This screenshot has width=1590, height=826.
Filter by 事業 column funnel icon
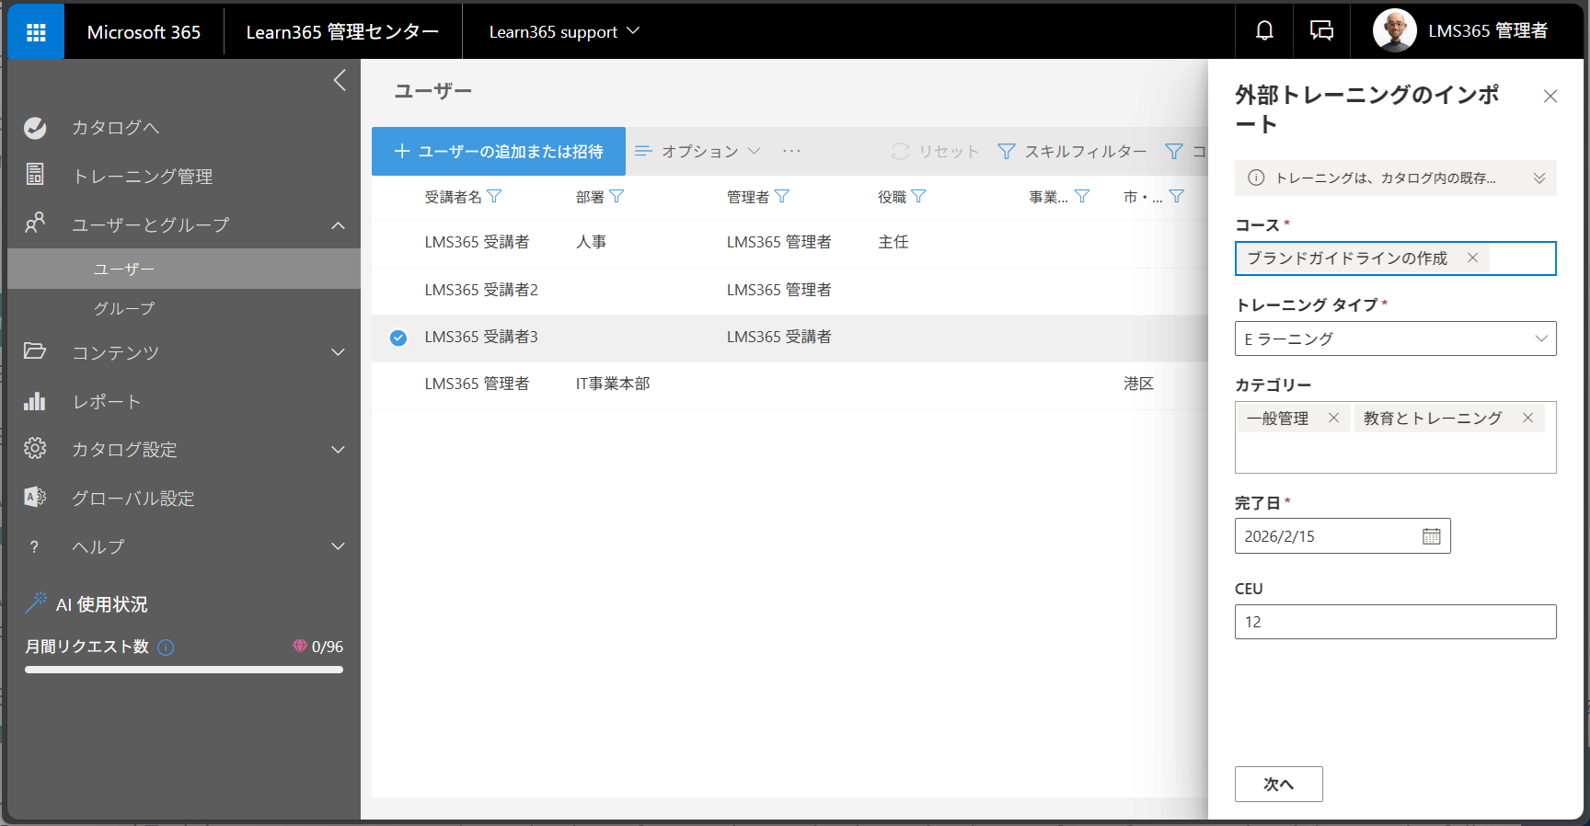click(1082, 197)
